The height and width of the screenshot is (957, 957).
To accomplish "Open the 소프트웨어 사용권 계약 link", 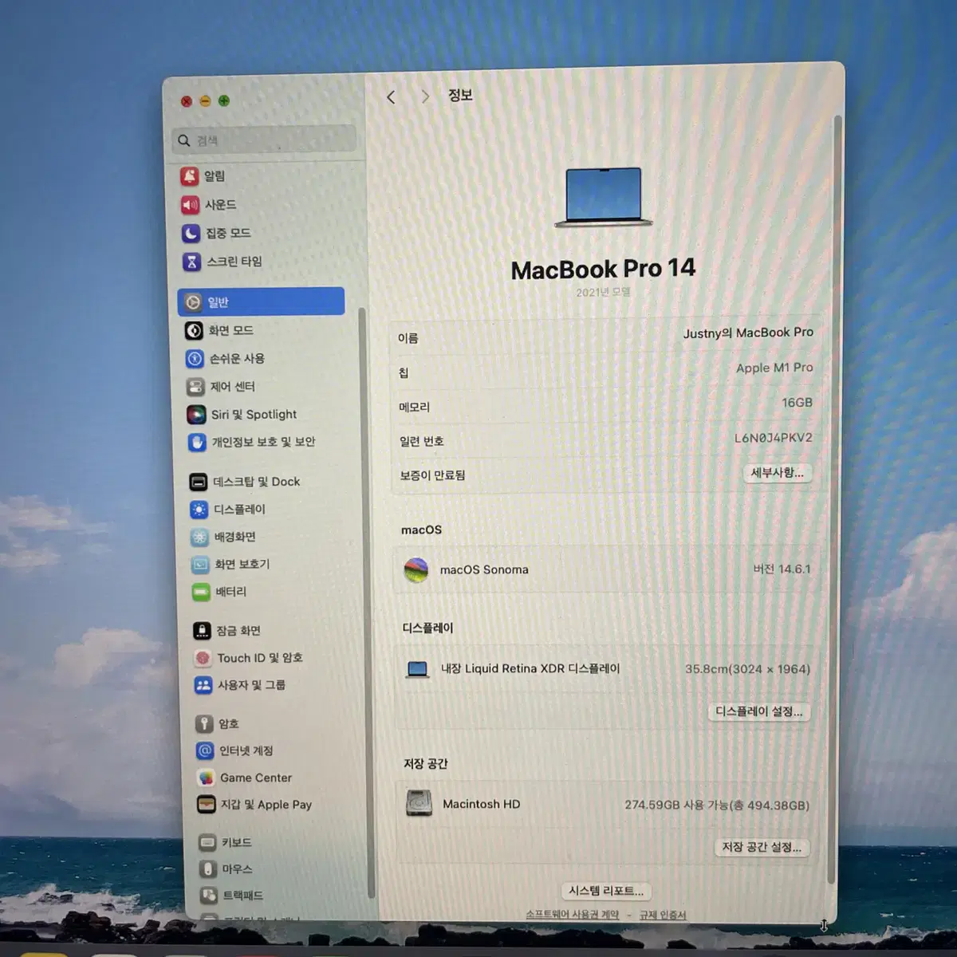I will coord(572,915).
